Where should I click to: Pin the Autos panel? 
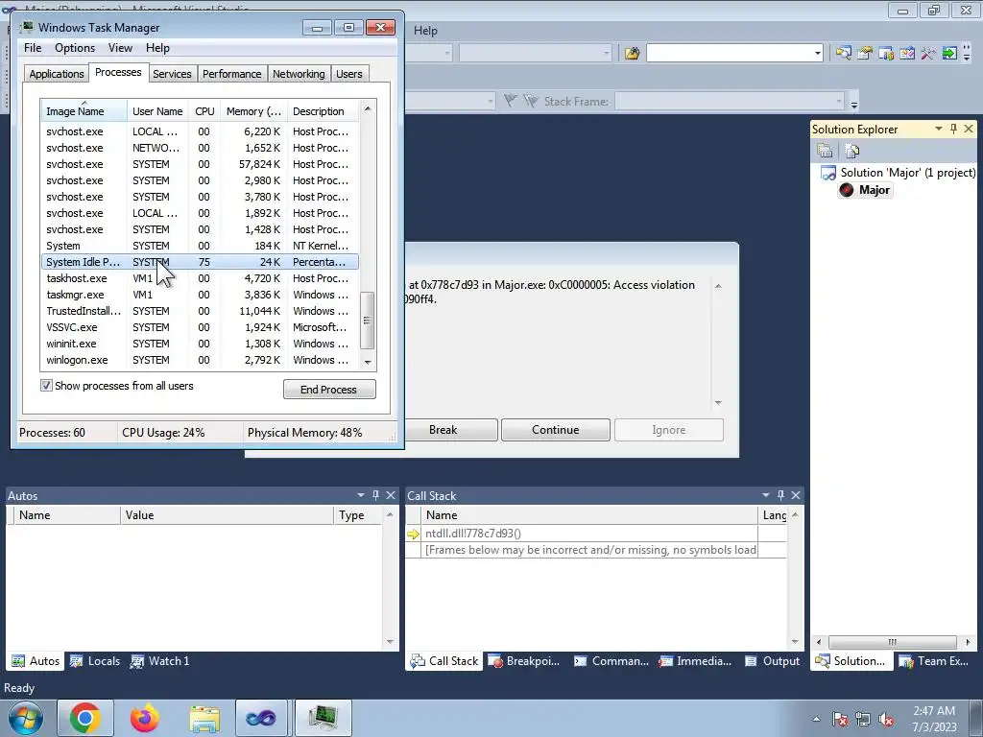coord(375,495)
